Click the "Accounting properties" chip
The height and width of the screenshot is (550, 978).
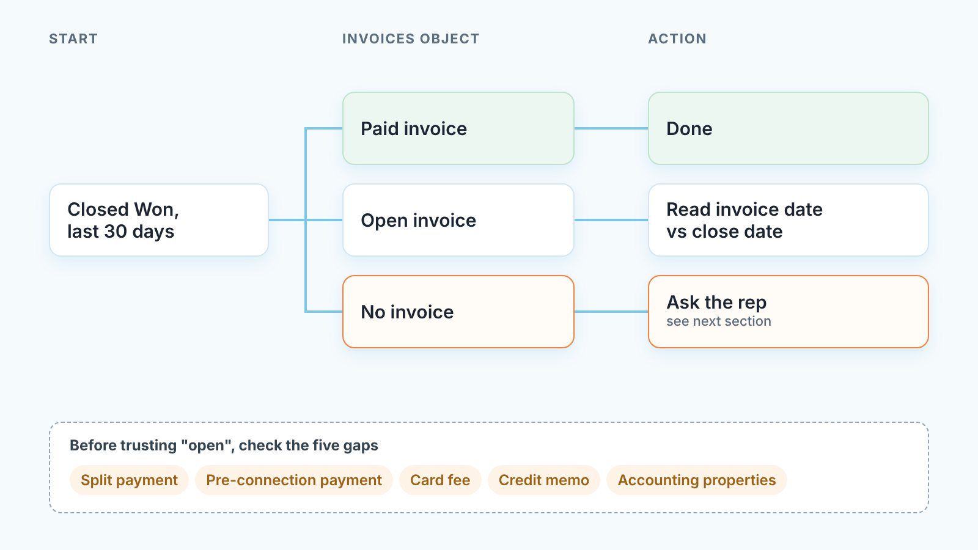click(697, 480)
